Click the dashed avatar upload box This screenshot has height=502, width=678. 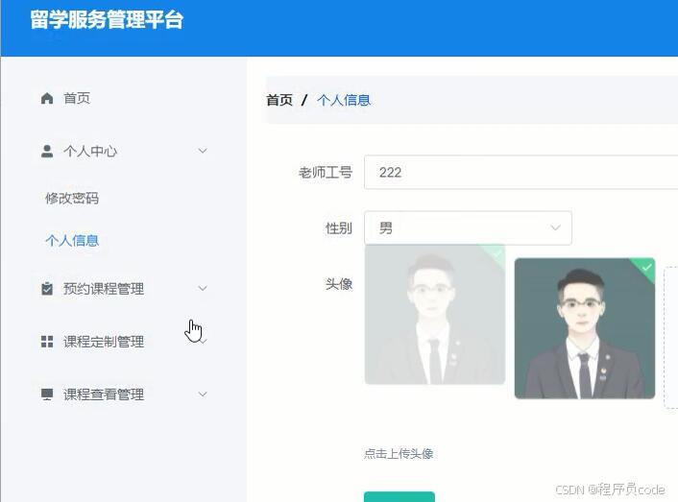[671, 337]
